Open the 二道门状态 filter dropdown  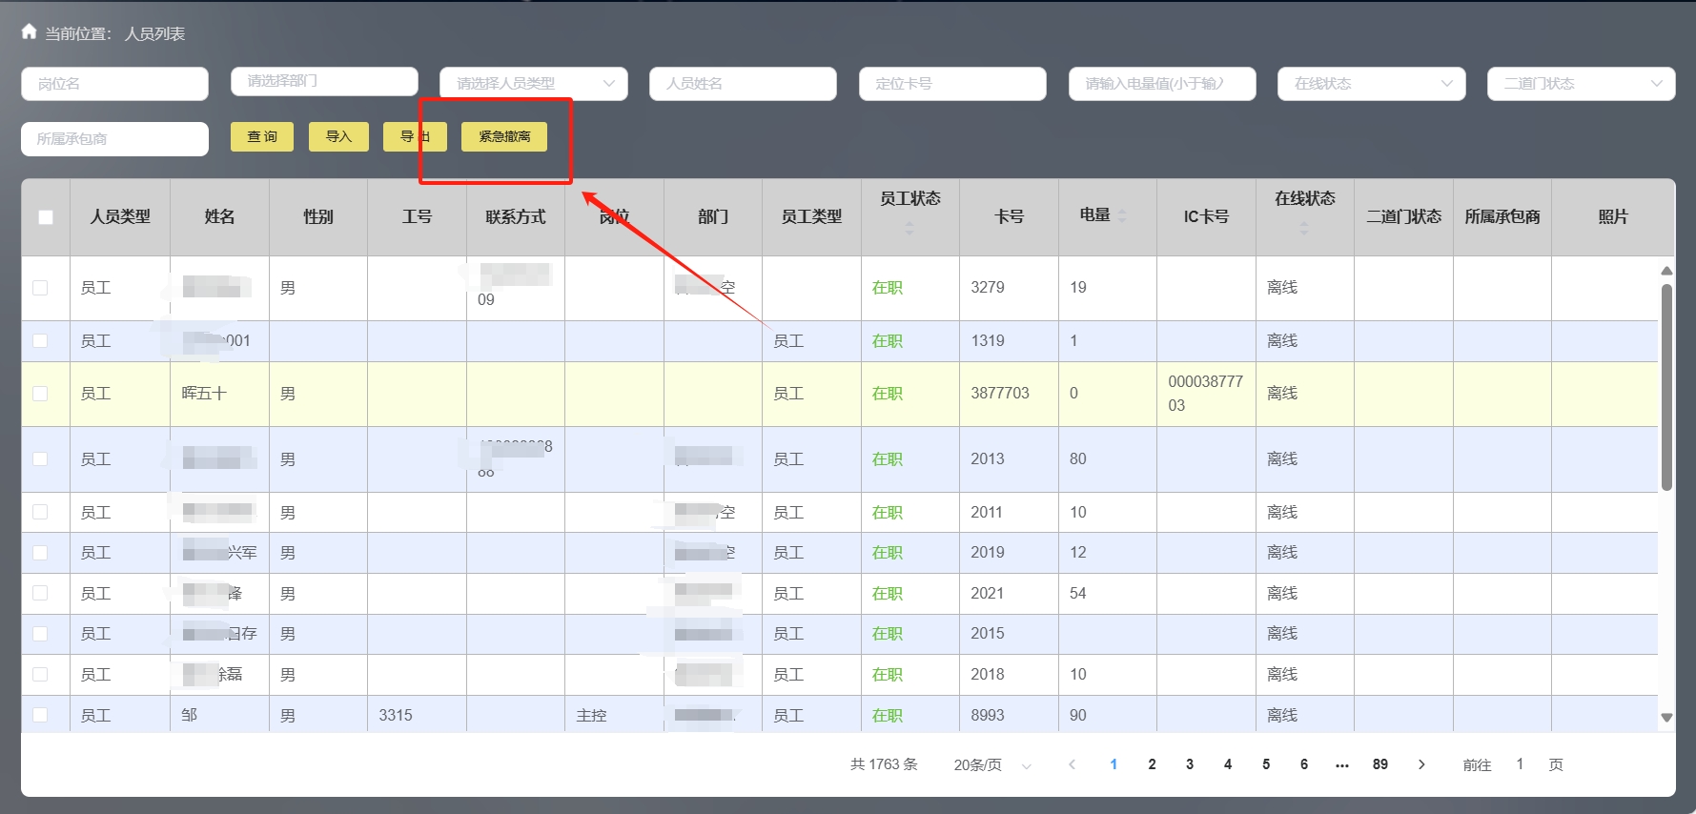point(1580,84)
